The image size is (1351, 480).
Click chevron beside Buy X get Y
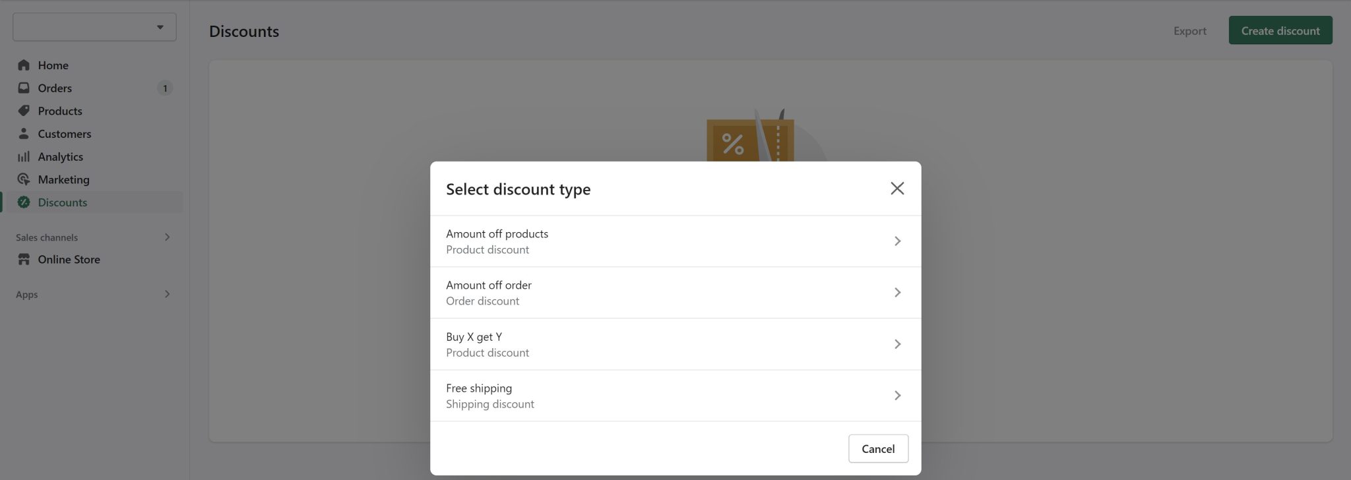coord(897,344)
